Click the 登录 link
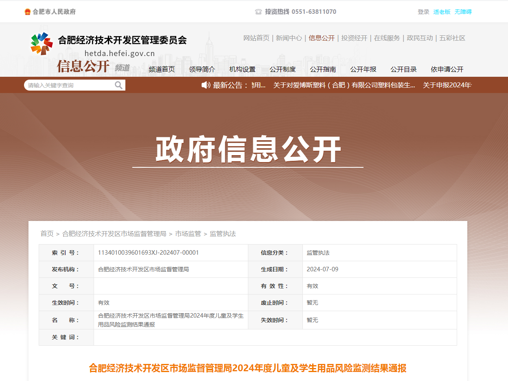 pyautogui.click(x=423, y=12)
